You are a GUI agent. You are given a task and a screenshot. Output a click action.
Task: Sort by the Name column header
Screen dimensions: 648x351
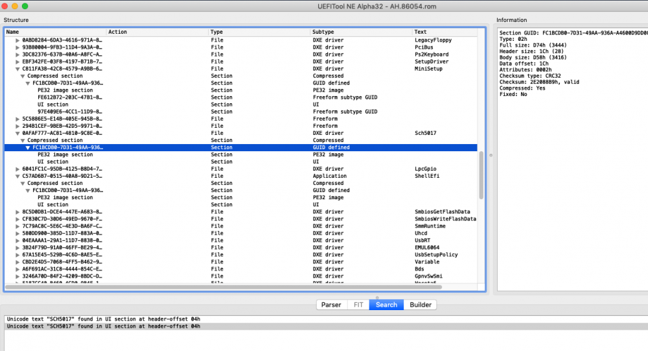[55, 32]
